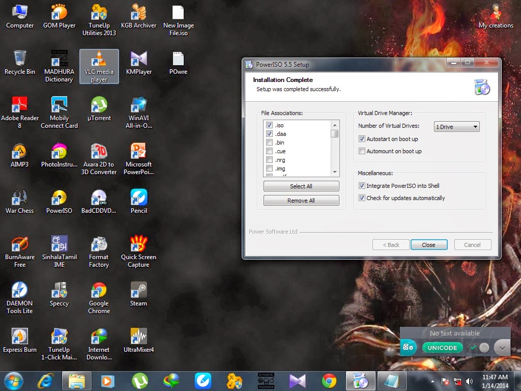Image resolution: width=521 pixels, height=391 pixels.
Task: Select Axara 2D to 3D Converter icon
Action: (99, 159)
